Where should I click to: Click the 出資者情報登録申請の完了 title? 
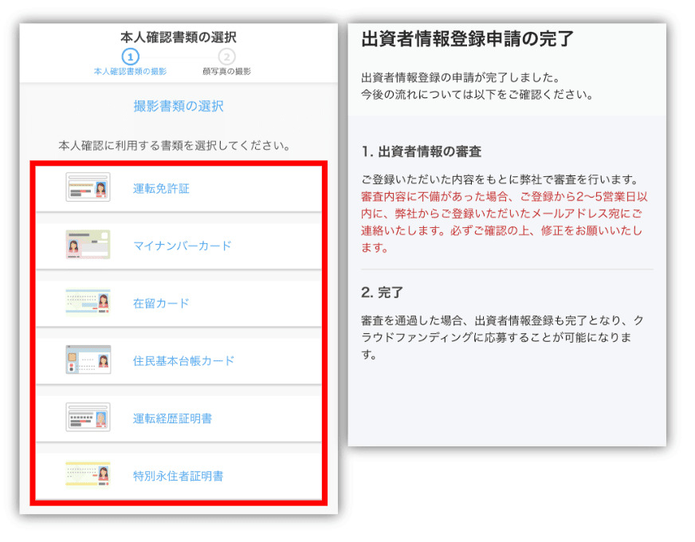(x=467, y=39)
